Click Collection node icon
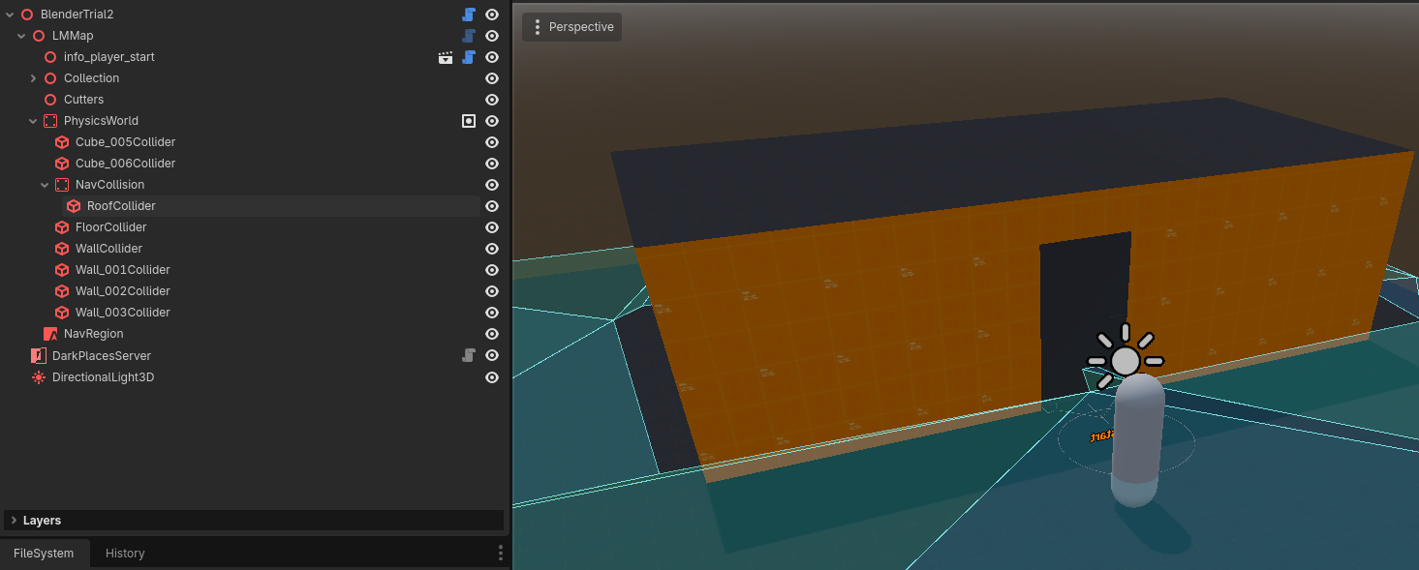Viewport: 1419px width, 570px height. tap(50, 78)
